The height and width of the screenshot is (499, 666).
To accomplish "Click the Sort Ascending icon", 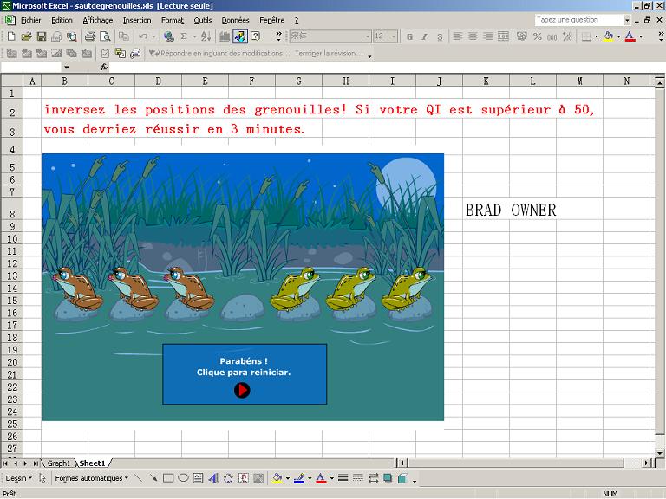I will (206, 36).
